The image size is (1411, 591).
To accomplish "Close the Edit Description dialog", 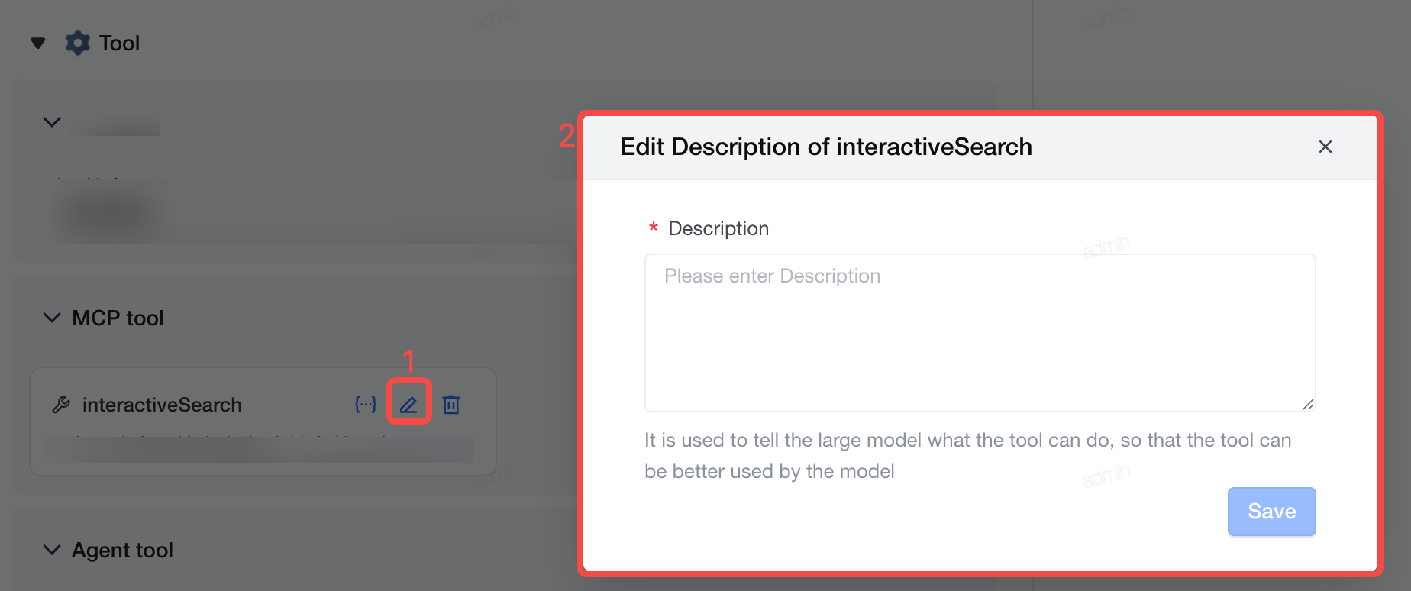I will pos(1325,147).
